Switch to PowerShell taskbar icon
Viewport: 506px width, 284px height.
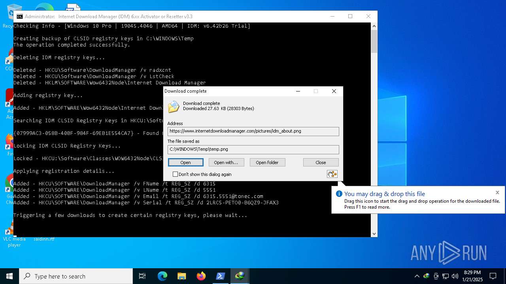tap(220, 276)
